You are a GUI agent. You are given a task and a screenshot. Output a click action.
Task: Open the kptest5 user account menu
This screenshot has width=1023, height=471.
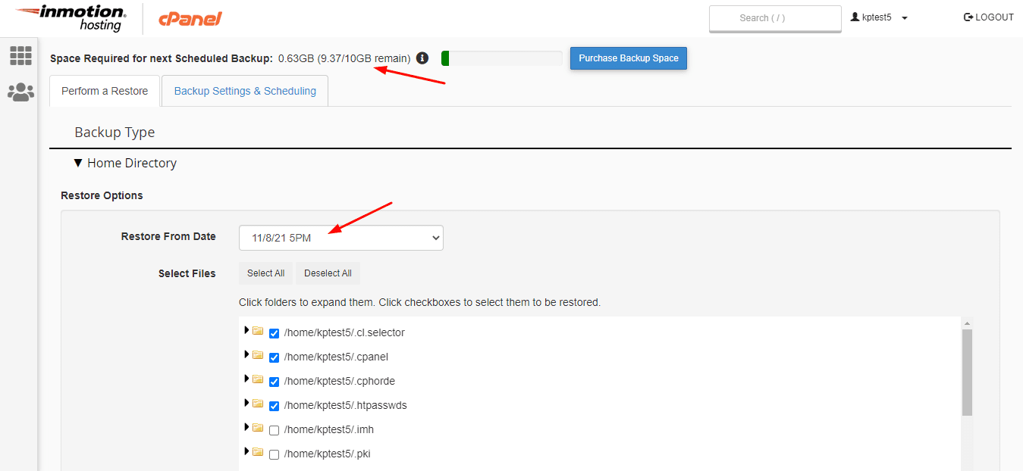pyautogui.click(x=880, y=17)
